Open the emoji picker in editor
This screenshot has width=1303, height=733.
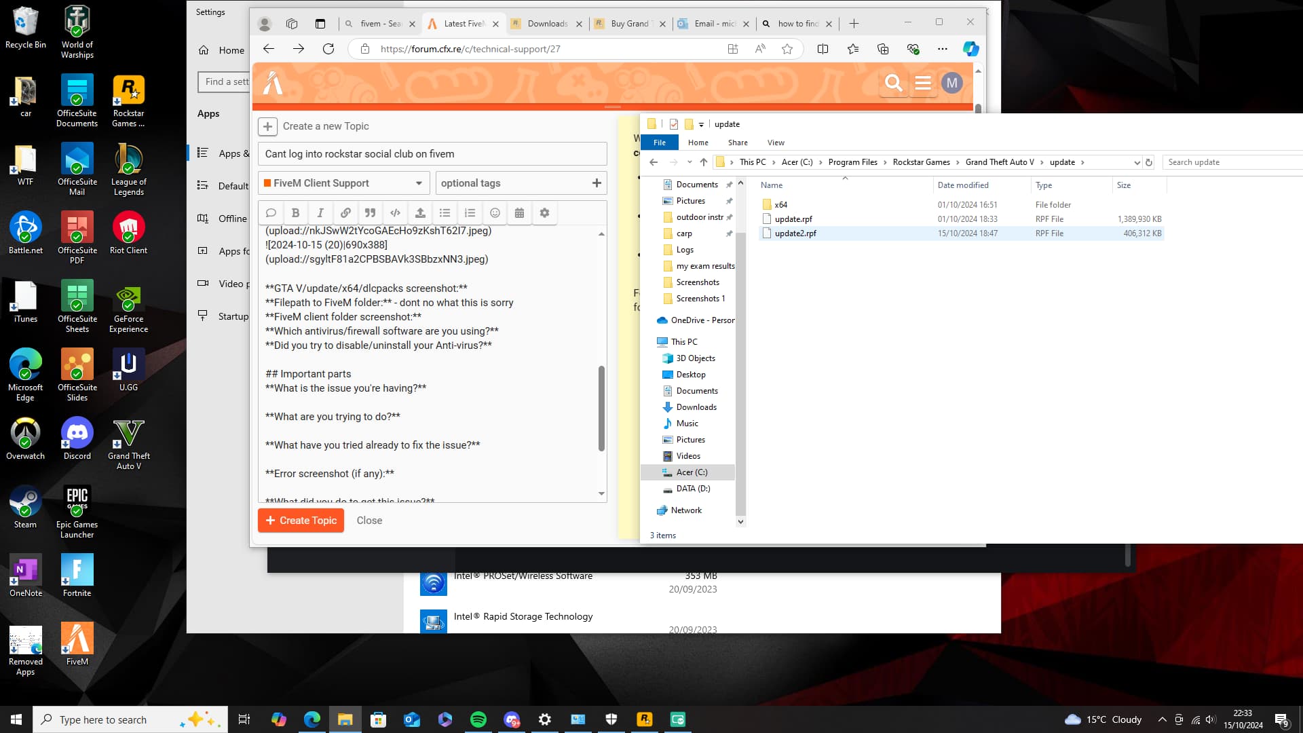[495, 213]
